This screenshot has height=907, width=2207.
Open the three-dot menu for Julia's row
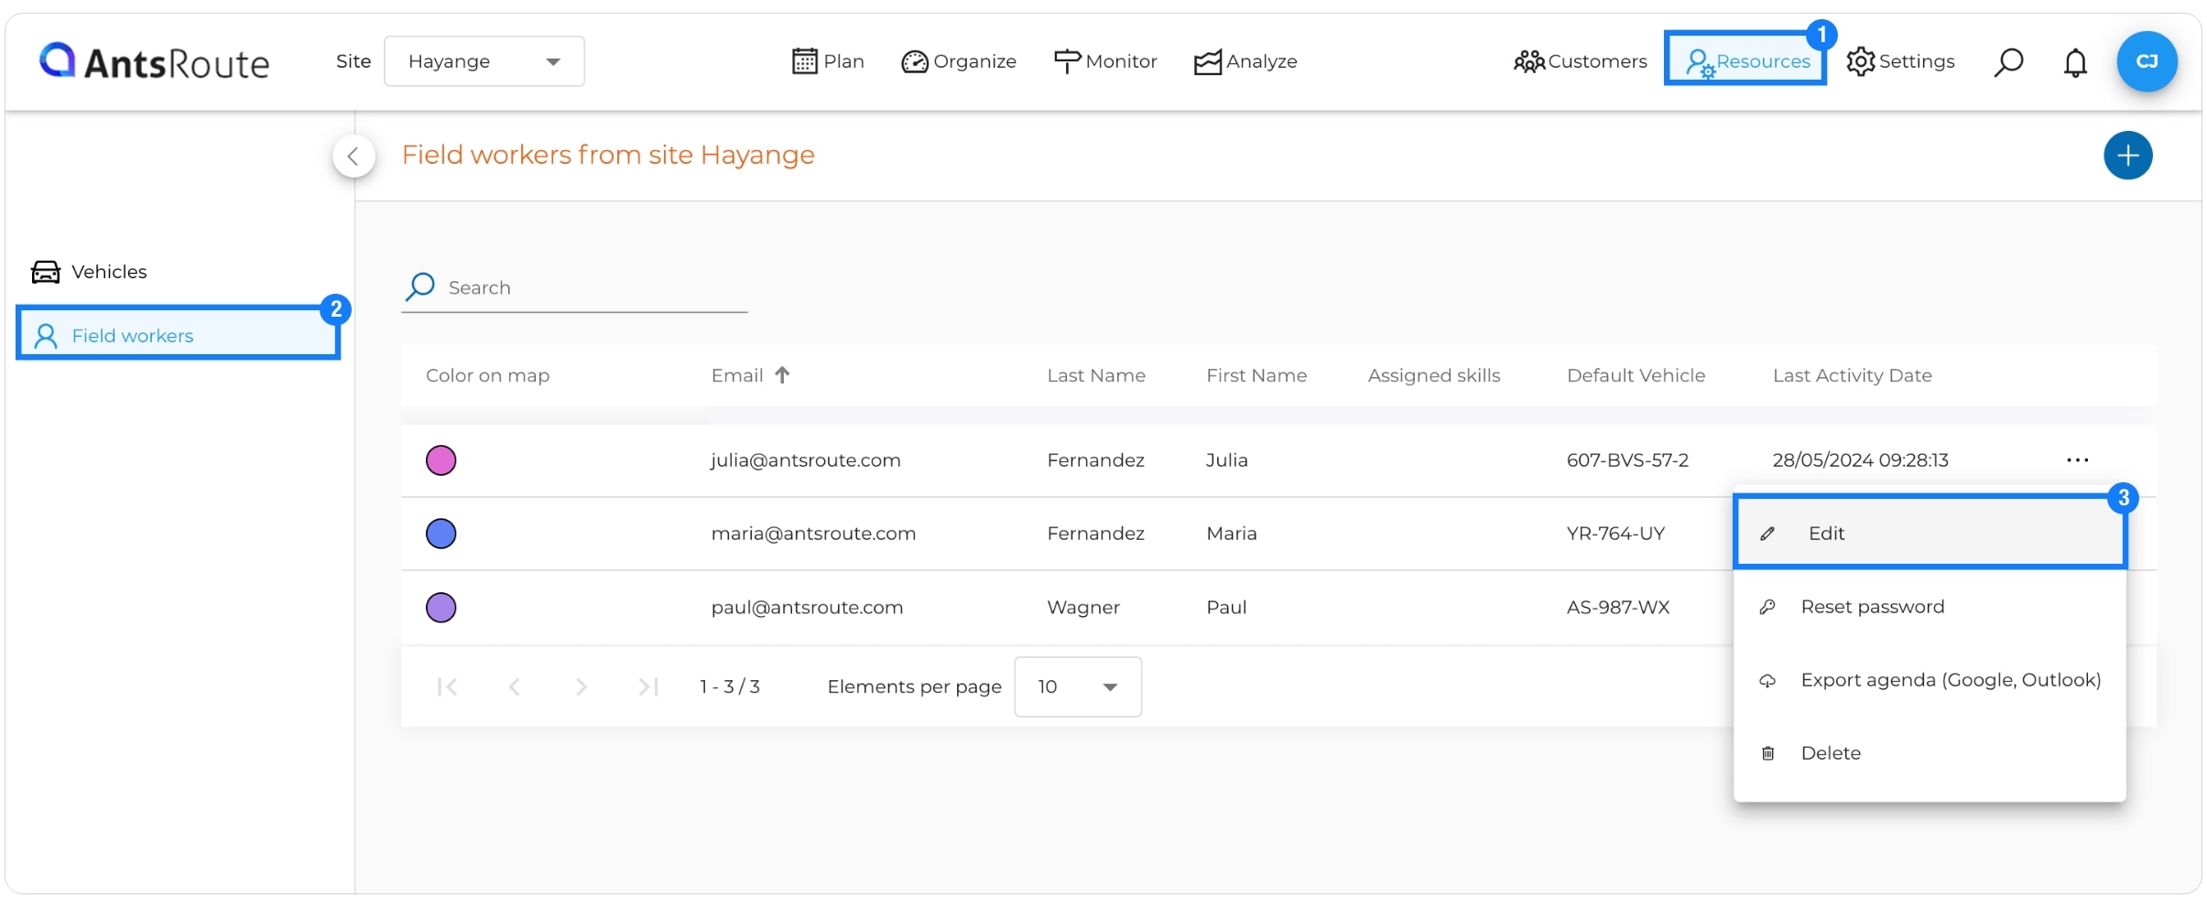[2077, 459]
